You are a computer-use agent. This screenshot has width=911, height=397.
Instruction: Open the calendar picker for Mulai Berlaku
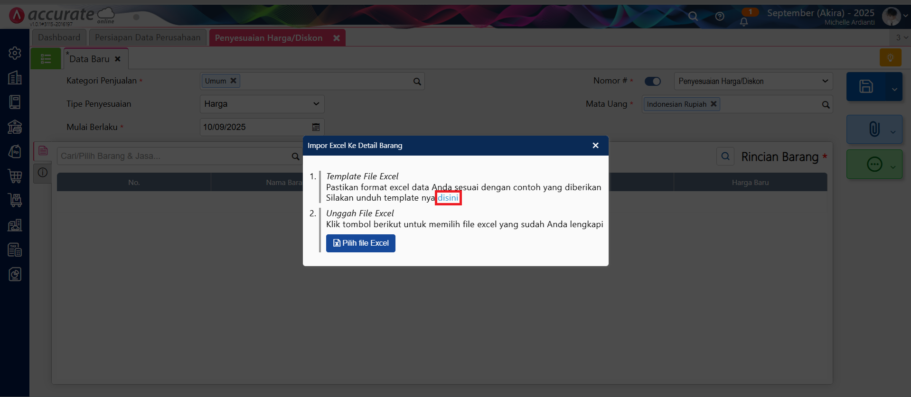[316, 127]
